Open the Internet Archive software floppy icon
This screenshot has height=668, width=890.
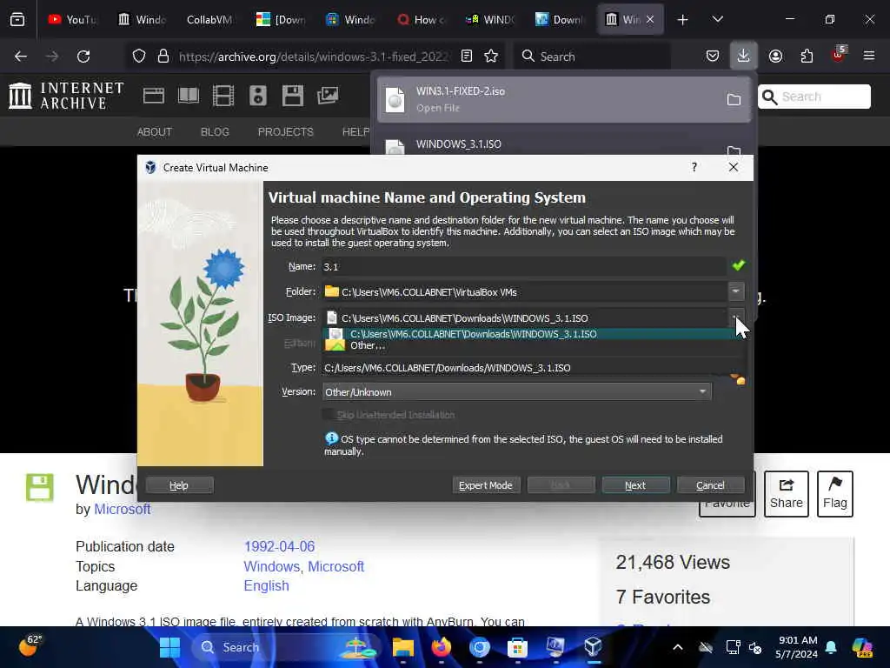coord(292,96)
